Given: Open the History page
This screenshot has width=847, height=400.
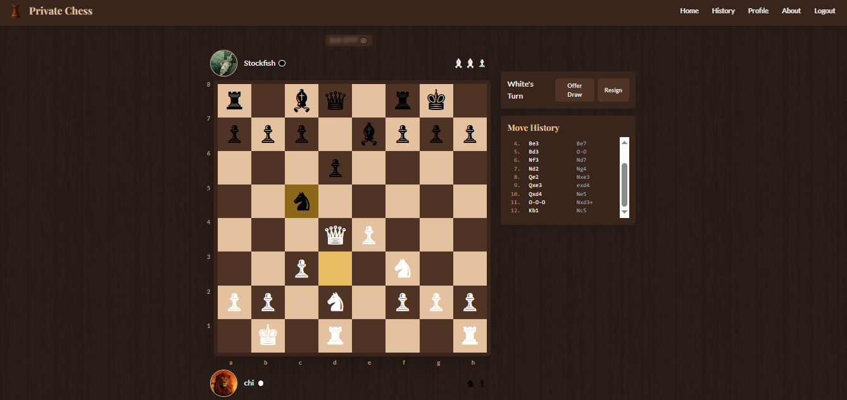Looking at the screenshot, I should click(723, 11).
